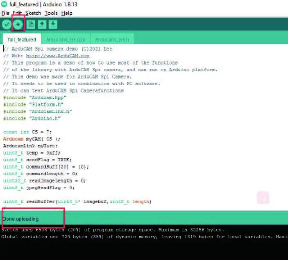The height and width of the screenshot is (260, 288).
Task: Open the File menu
Action: click(5, 13)
